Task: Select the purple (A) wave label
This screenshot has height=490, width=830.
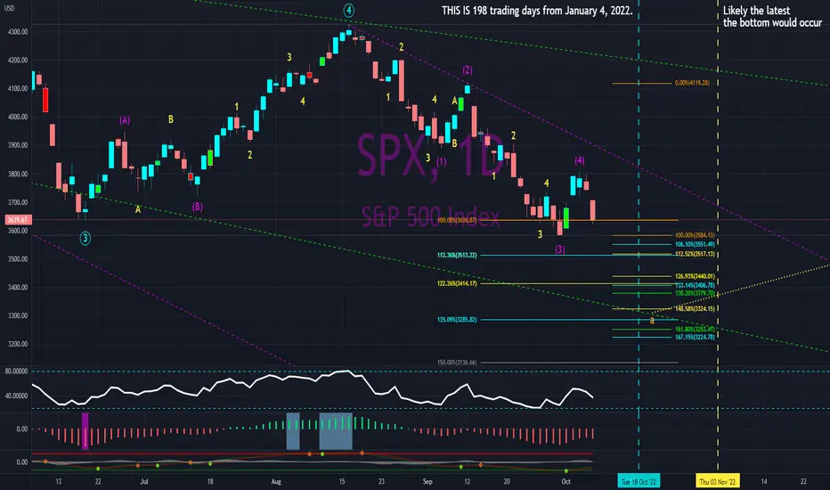Action: coord(125,120)
